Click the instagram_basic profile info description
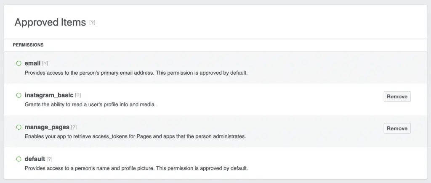 point(90,105)
